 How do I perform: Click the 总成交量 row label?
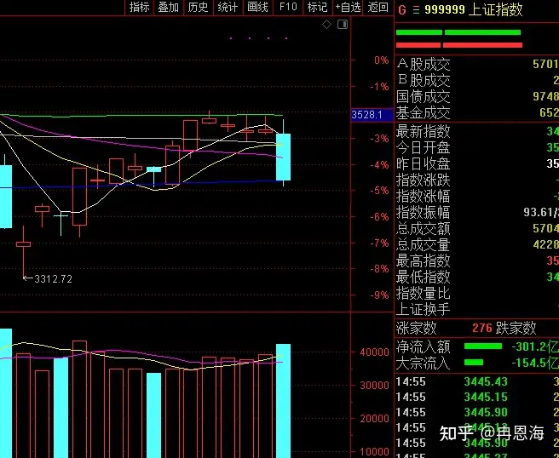point(424,244)
